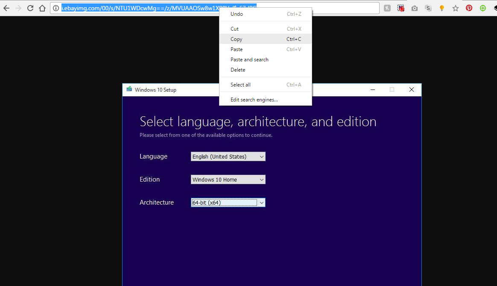The height and width of the screenshot is (286, 497).
Task: Bookmark this page with the star icon
Action: pos(456,8)
